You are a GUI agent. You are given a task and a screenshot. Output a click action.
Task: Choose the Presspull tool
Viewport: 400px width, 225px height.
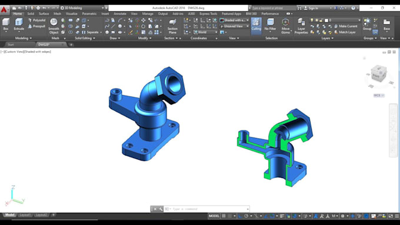click(x=36, y=26)
